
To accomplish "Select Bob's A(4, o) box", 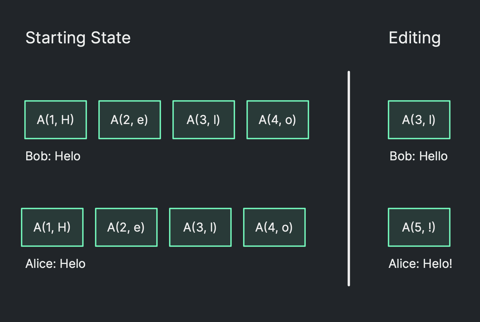I will (278, 120).
